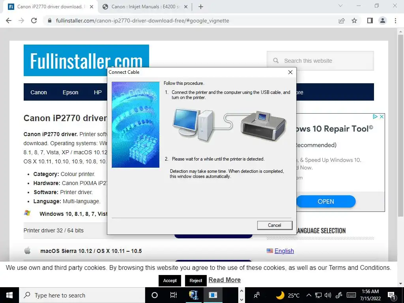Close the Canon Inkjet Manuals tab
This screenshot has height=303, width=404.
(x=185, y=7)
